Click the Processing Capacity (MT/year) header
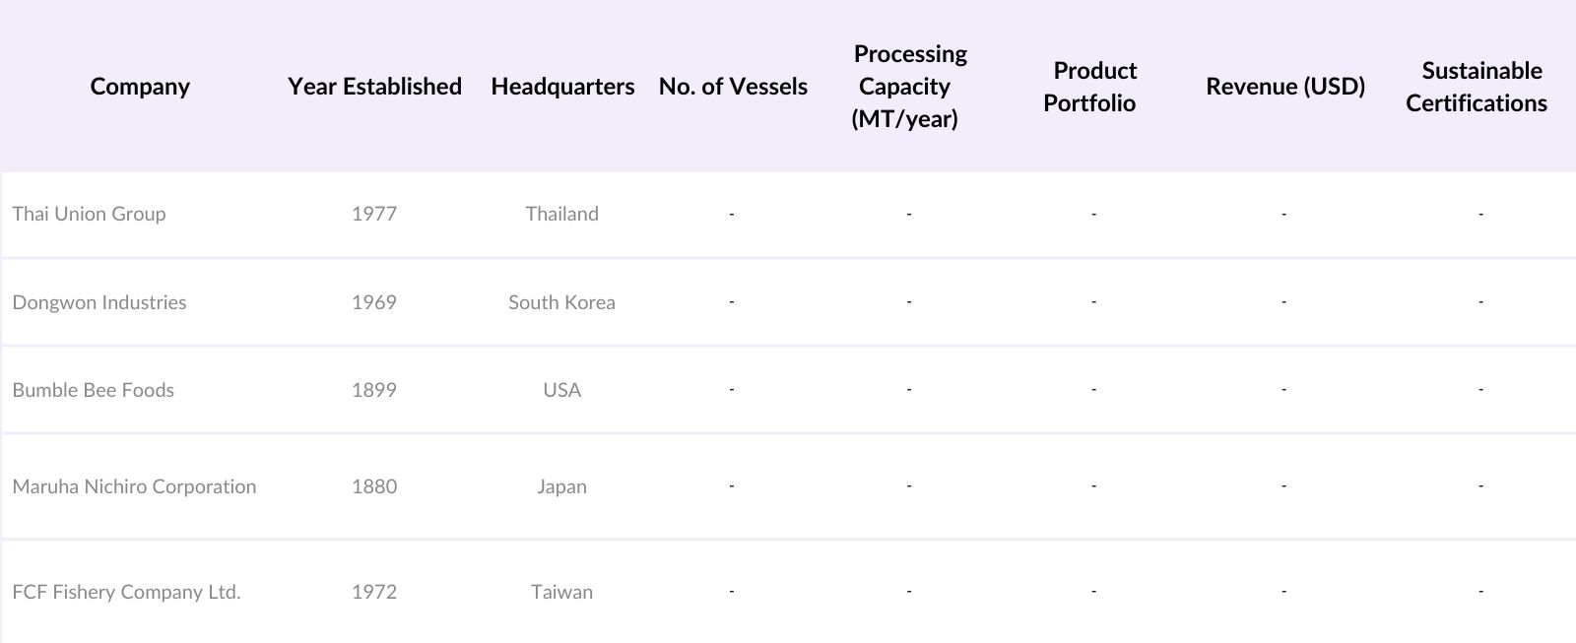The height and width of the screenshot is (643, 1576). (x=909, y=87)
